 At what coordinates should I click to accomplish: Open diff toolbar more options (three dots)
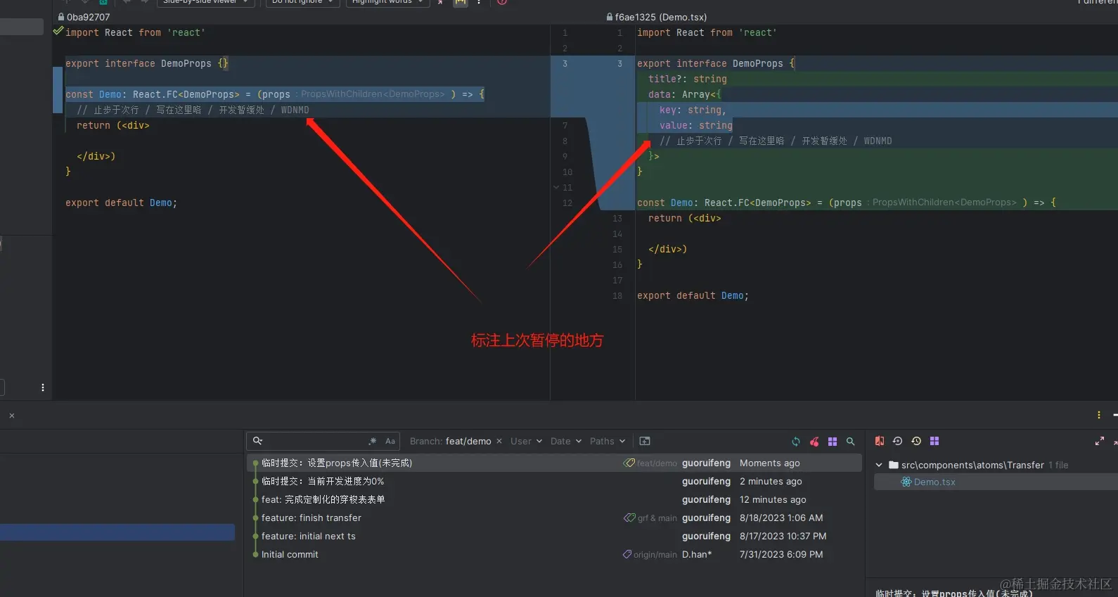(x=479, y=2)
